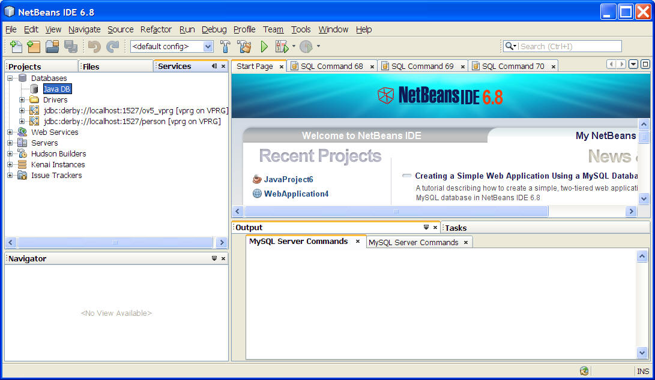Click the Profile Main Project icon
The image size is (655, 380).
(x=306, y=46)
